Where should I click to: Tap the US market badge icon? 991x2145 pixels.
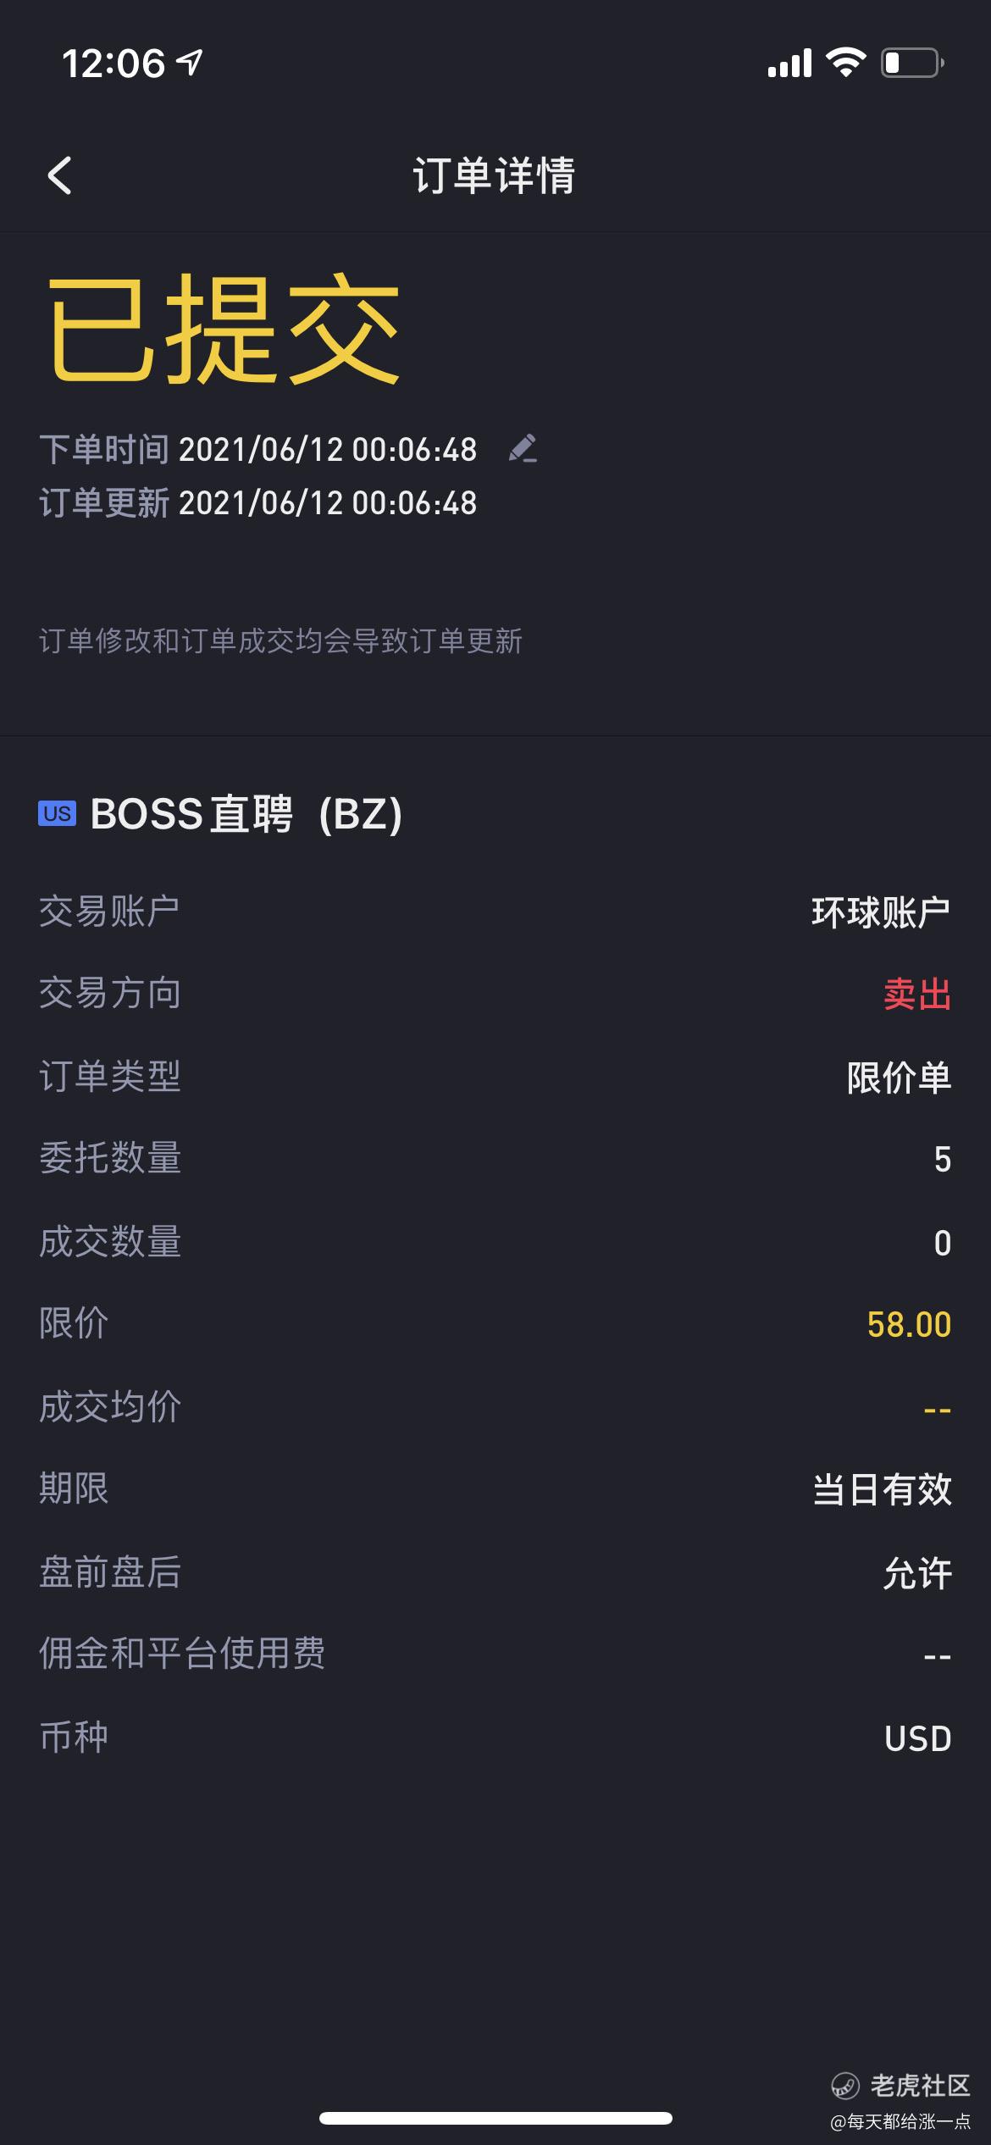[x=57, y=813]
